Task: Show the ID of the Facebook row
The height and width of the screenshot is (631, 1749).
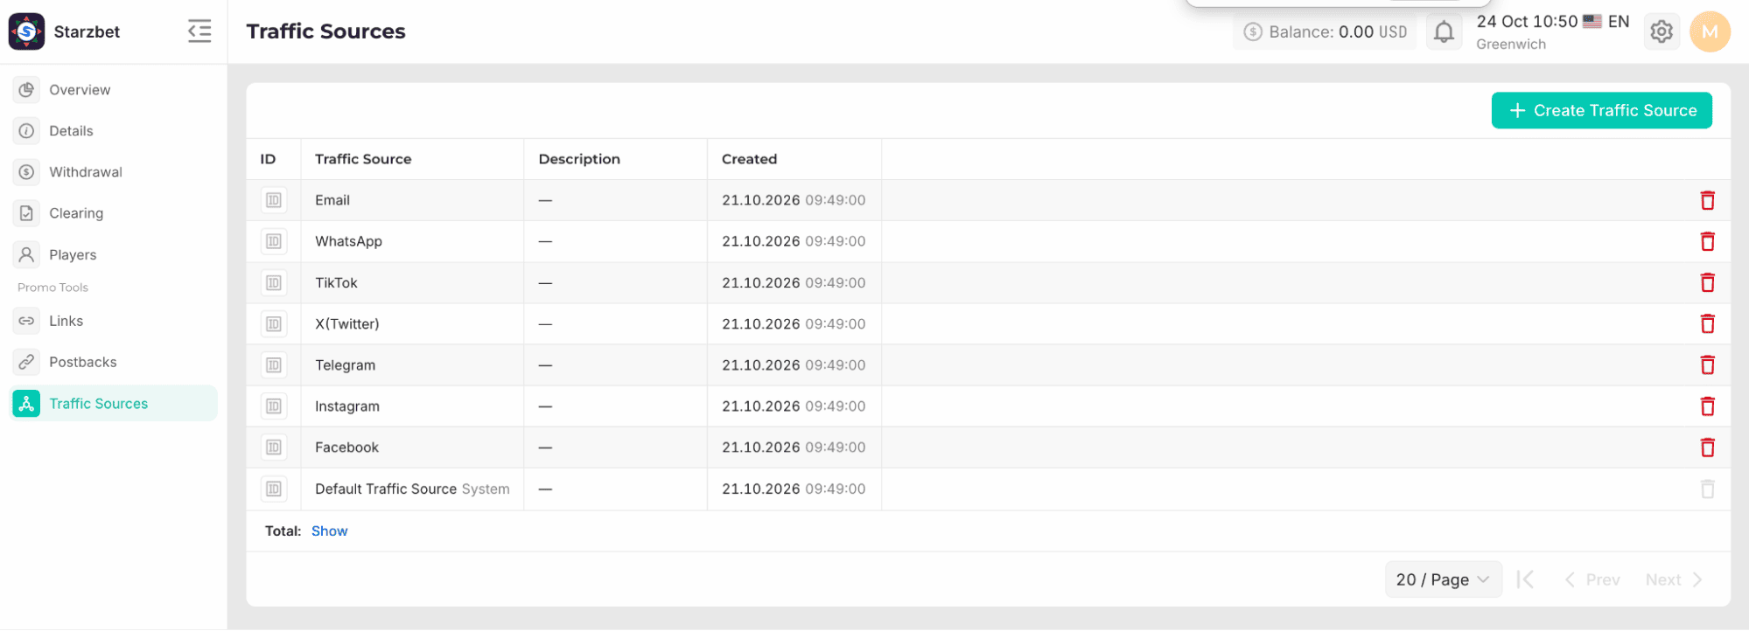Action: pyautogui.click(x=274, y=447)
